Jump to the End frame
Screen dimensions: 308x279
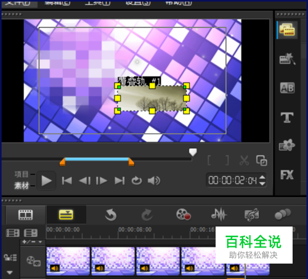tap(120, 181)
